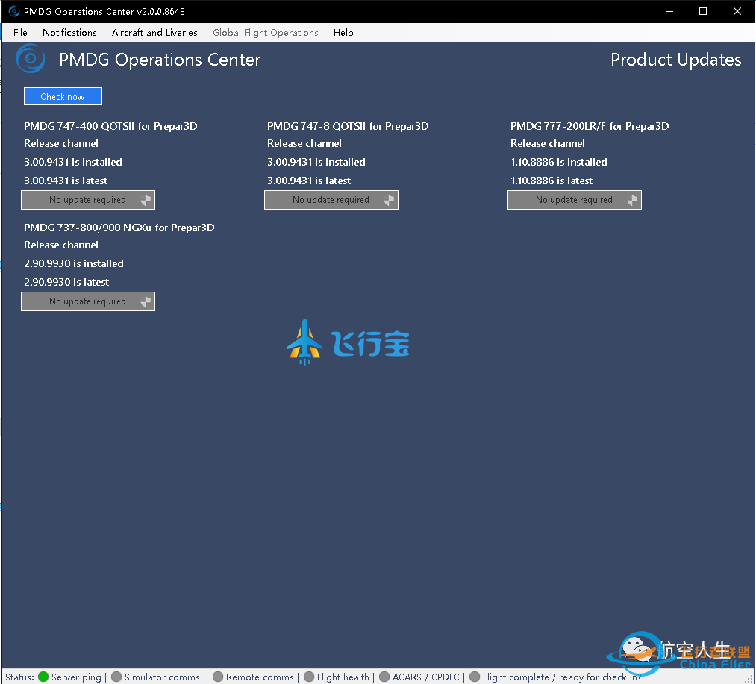Select PMDG 747-400 QOTSII for Prepar3D title
The width and height of the screenshot is (756, 684).
click(110, 126)
